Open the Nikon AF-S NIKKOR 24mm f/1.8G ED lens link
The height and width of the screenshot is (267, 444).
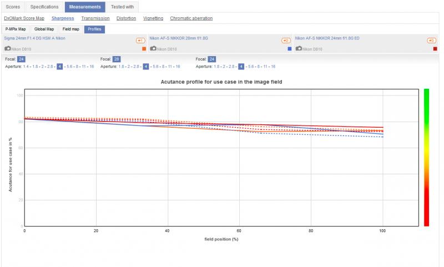pyautogui.click(x=327, y=38)
